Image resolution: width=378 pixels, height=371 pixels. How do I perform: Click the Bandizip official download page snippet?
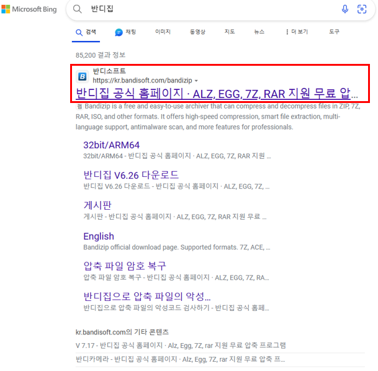click(177, 247)
